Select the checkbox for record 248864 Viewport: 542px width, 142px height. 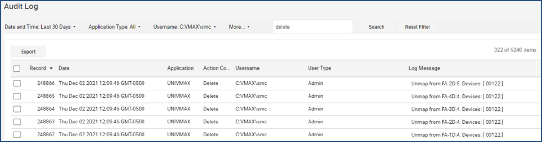tap(17, 109)
